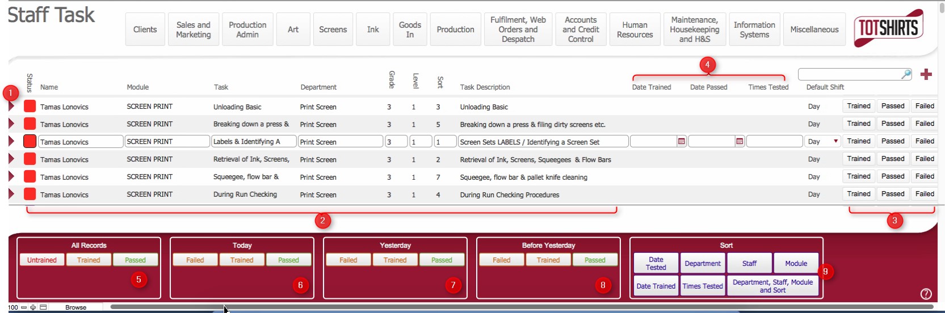Open the Date Passed calendar picker

(740, 142)
